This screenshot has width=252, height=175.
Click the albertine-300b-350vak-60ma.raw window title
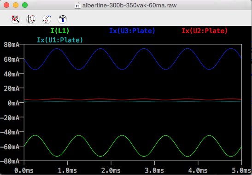pyautogui.click(x=129, y=6)
